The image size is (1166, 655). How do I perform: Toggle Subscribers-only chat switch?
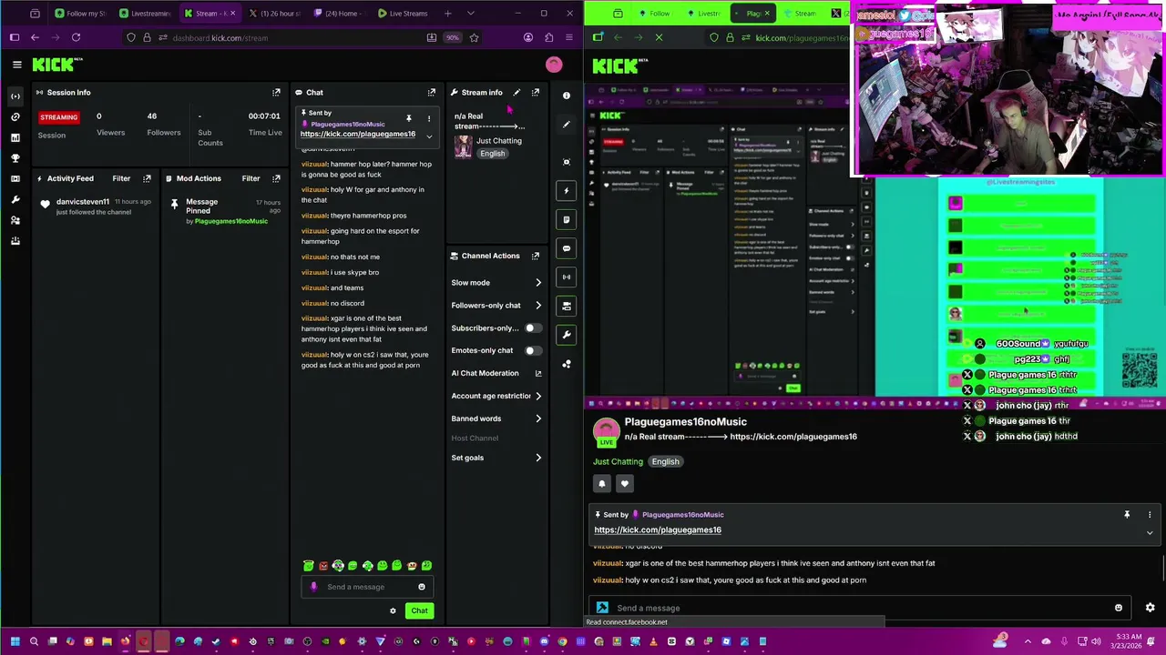pos(533,327)
